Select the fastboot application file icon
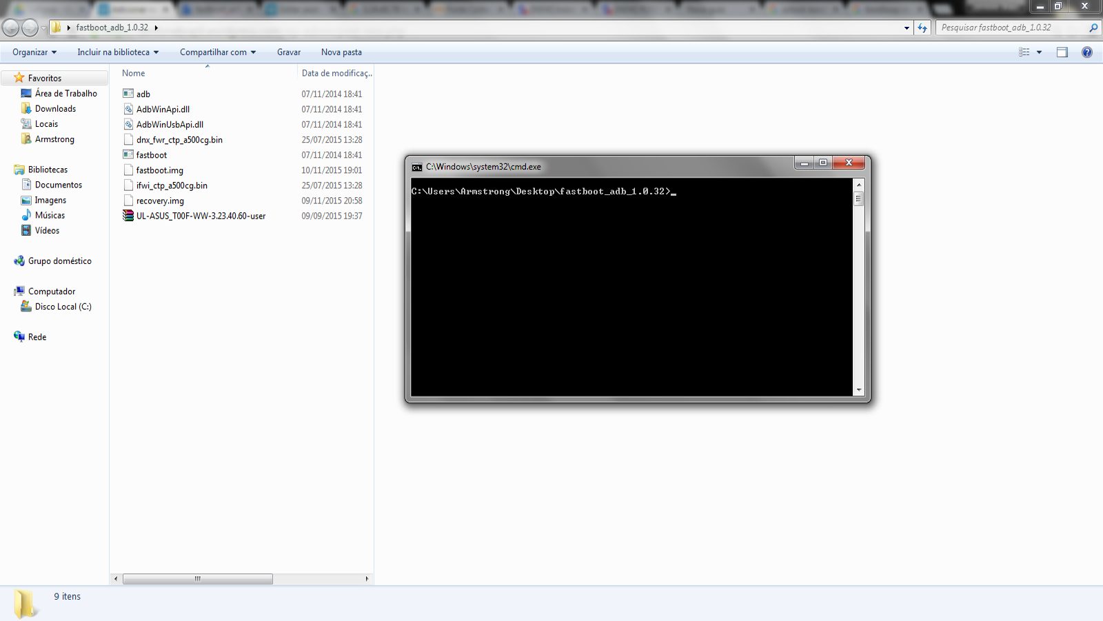The height and width of the screenshot is (621, 1103). 128,154
